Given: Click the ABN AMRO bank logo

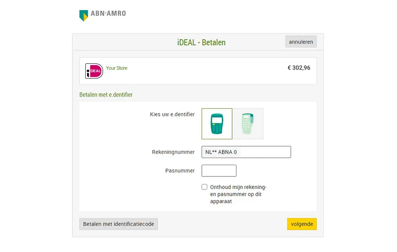Looking at the screenshot, I should point(102,14).
